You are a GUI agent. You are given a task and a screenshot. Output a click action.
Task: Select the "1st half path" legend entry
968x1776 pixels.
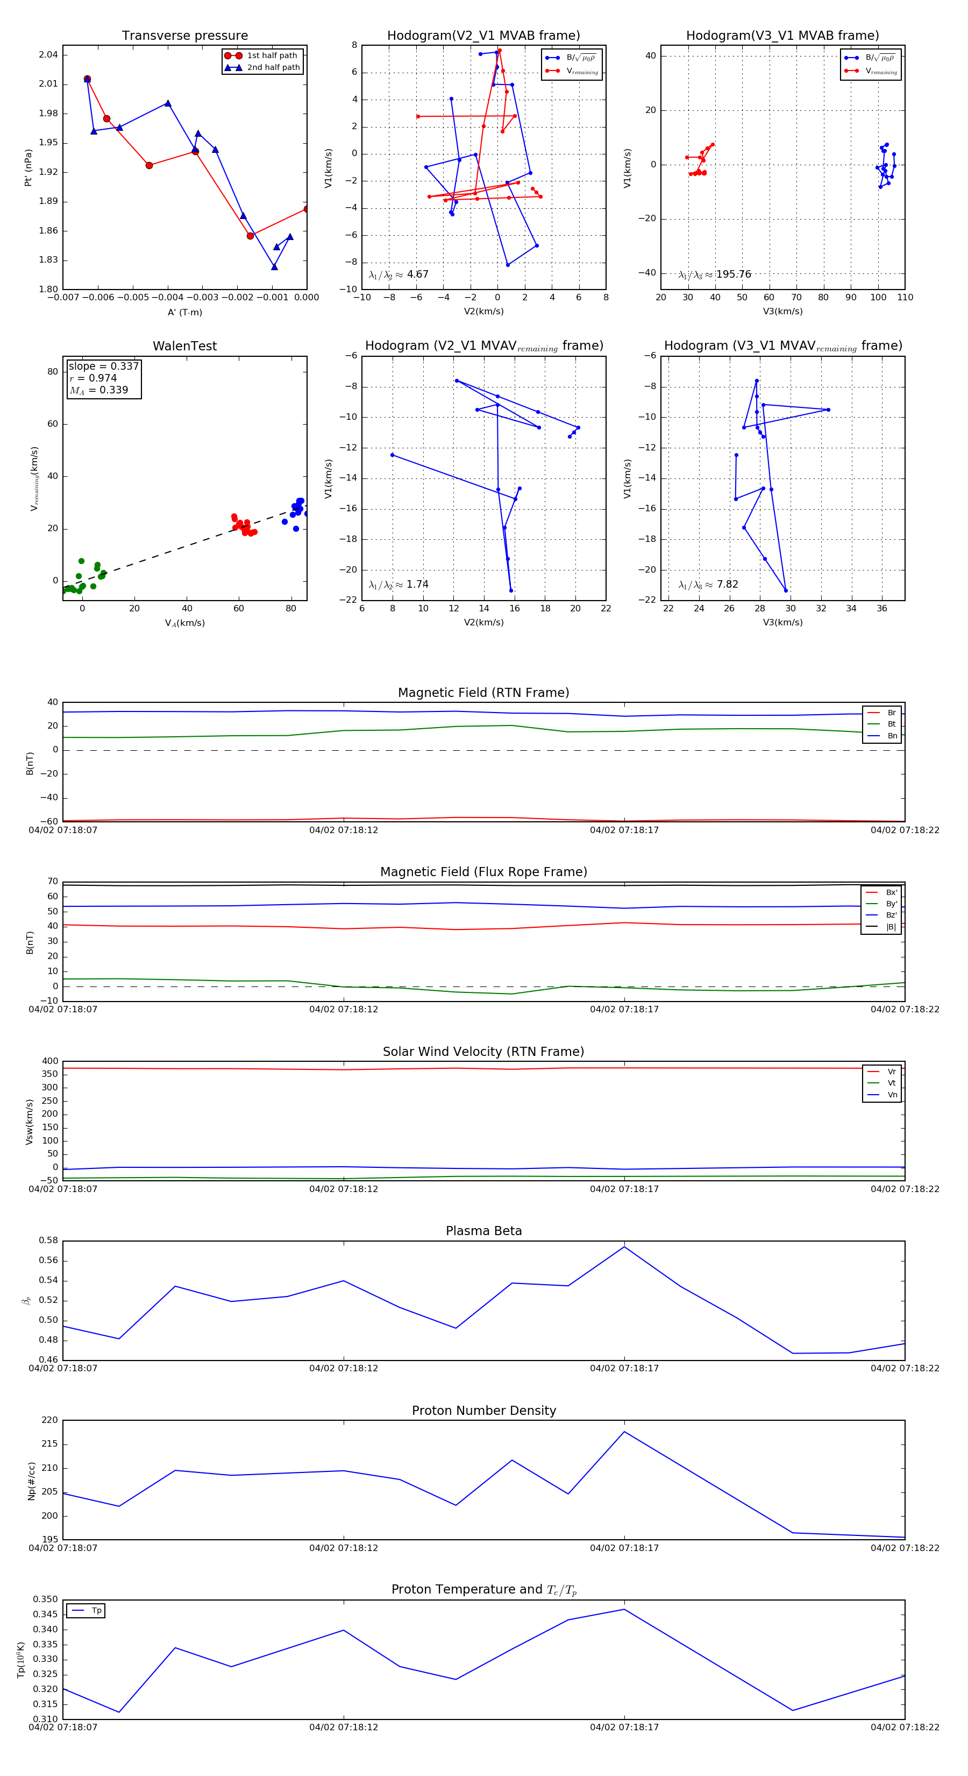pos(262,56)
